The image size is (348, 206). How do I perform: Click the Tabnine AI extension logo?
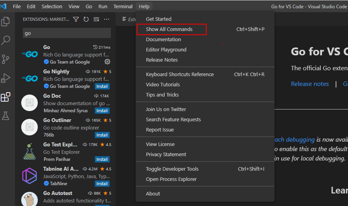[29, 176]
